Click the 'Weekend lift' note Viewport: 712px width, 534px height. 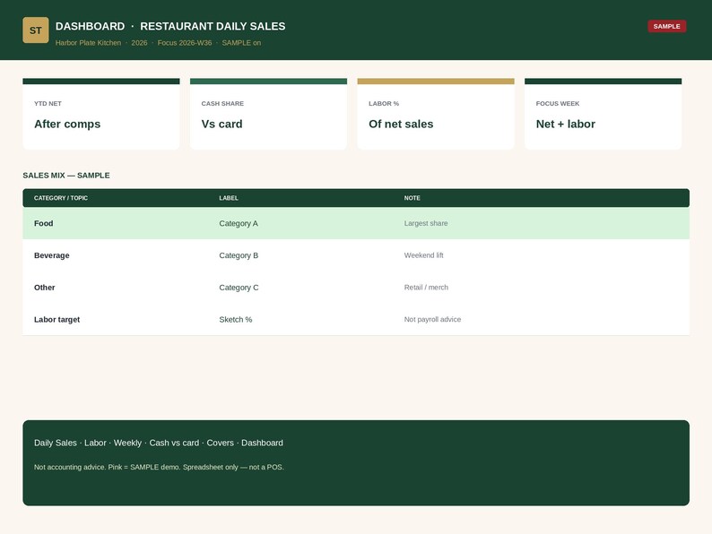point(423,255)
